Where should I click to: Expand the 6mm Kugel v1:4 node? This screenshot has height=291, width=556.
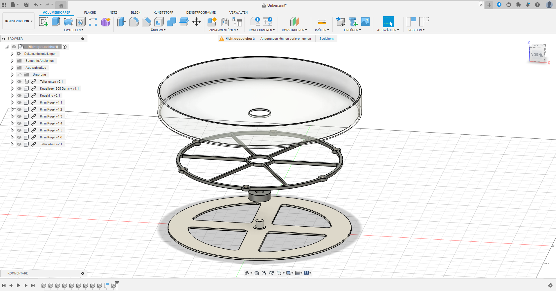pos(12,123)
